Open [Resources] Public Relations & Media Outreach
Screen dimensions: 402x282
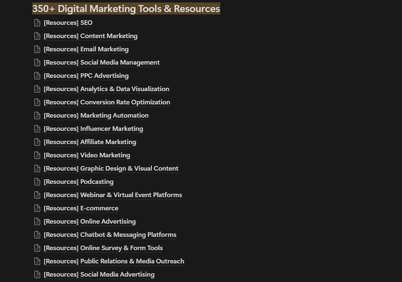(x=114, y=261)
